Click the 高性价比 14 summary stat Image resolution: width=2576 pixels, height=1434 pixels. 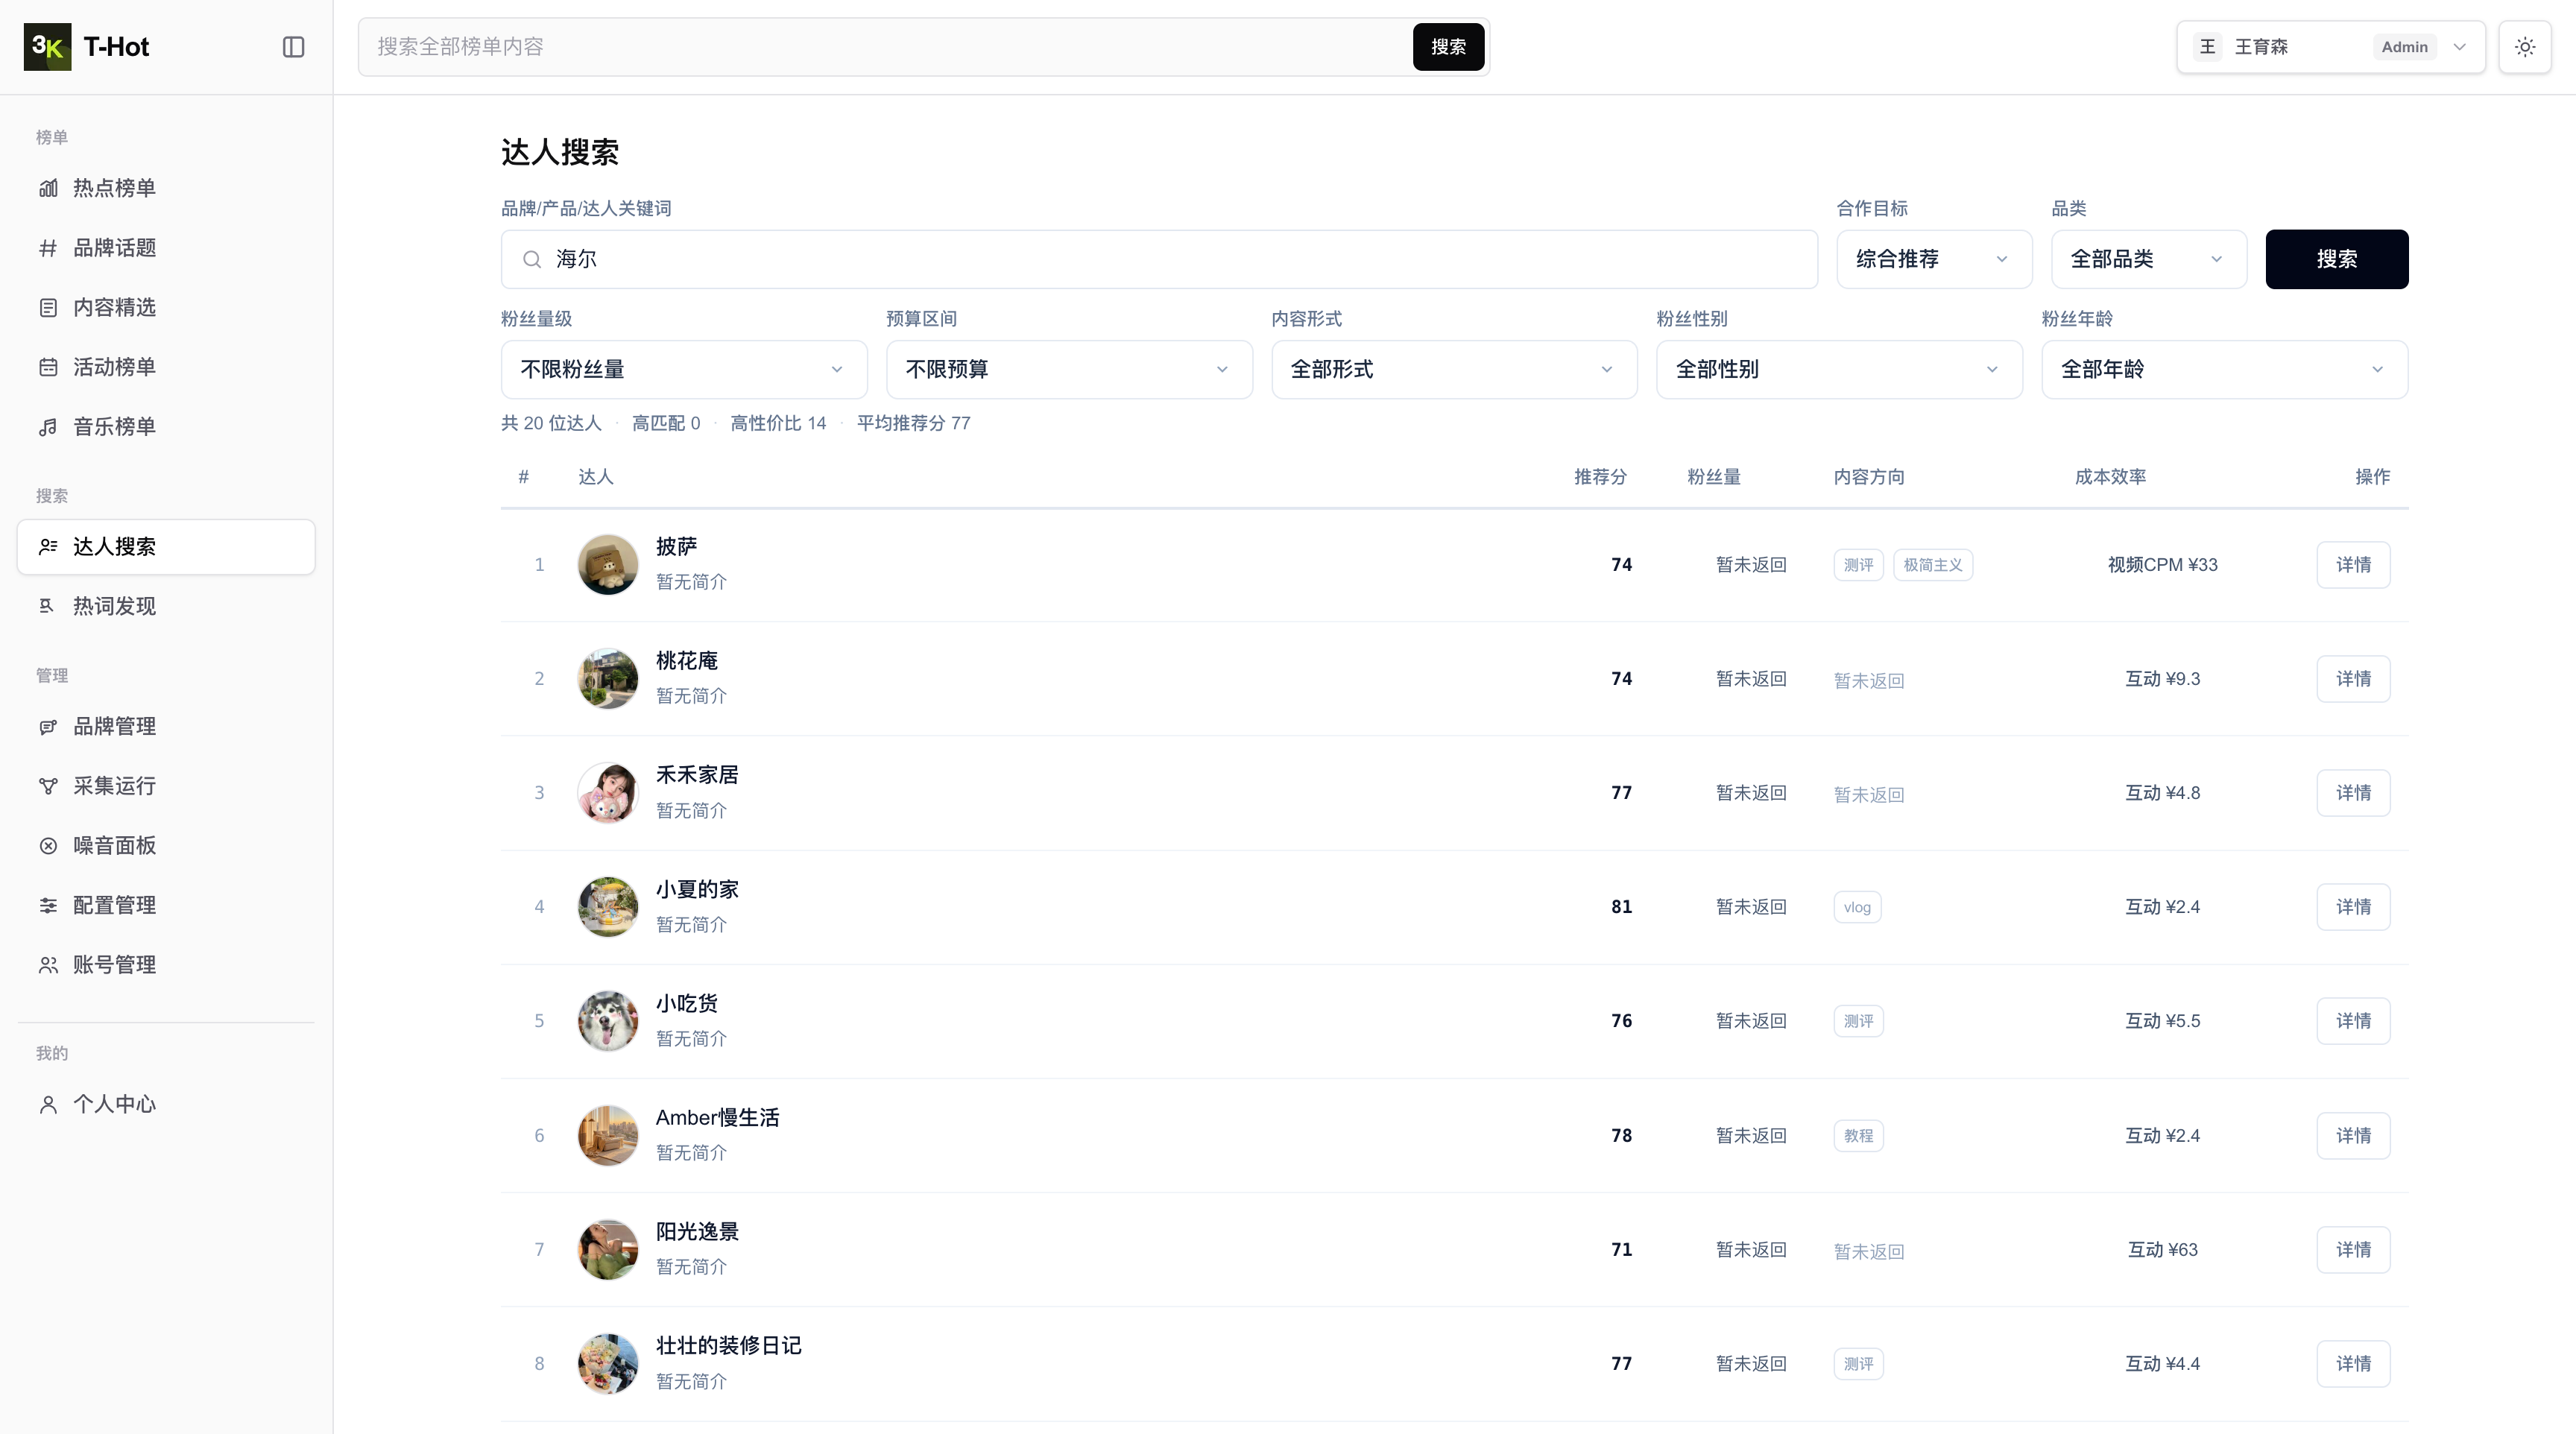tap(778, 423)
